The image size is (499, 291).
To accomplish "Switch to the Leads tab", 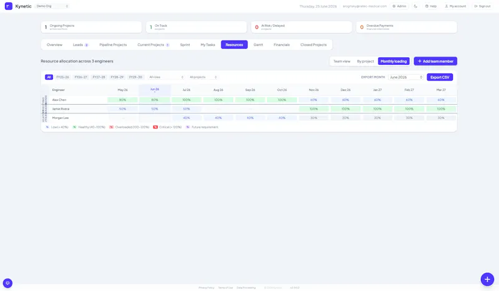I will coord(80,45).
